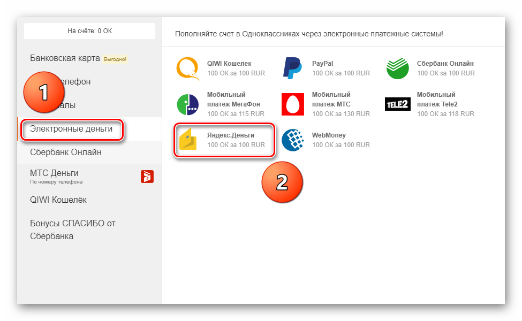Choose the PayPal payment method link
The image size is (522, 321).
pos(322,64)
